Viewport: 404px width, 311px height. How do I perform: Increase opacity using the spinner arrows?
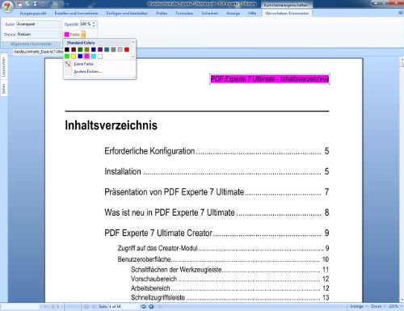coord(94,23)
